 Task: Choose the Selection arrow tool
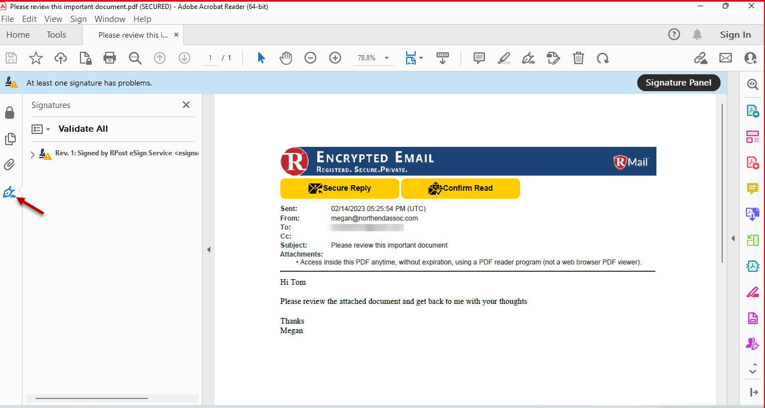(261, 58)
